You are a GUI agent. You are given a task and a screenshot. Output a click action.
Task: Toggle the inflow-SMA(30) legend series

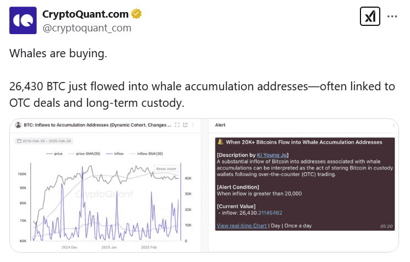[146, 154]
